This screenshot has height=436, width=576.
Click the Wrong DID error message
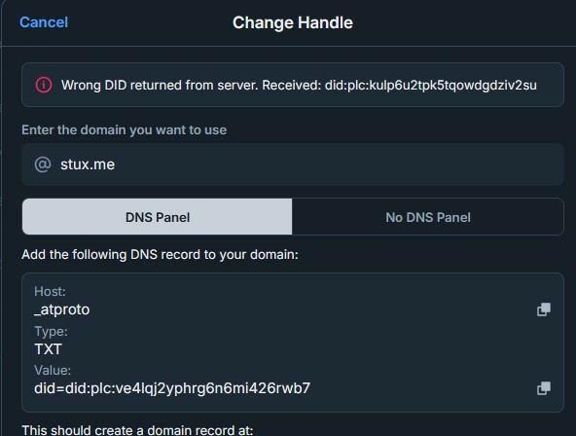point(299,86)
